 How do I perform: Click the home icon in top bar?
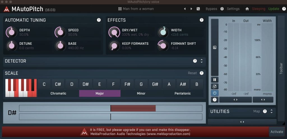pos(247,9)
